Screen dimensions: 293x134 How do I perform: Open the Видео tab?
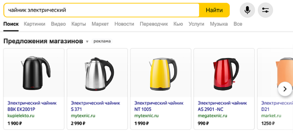[58, 24]
